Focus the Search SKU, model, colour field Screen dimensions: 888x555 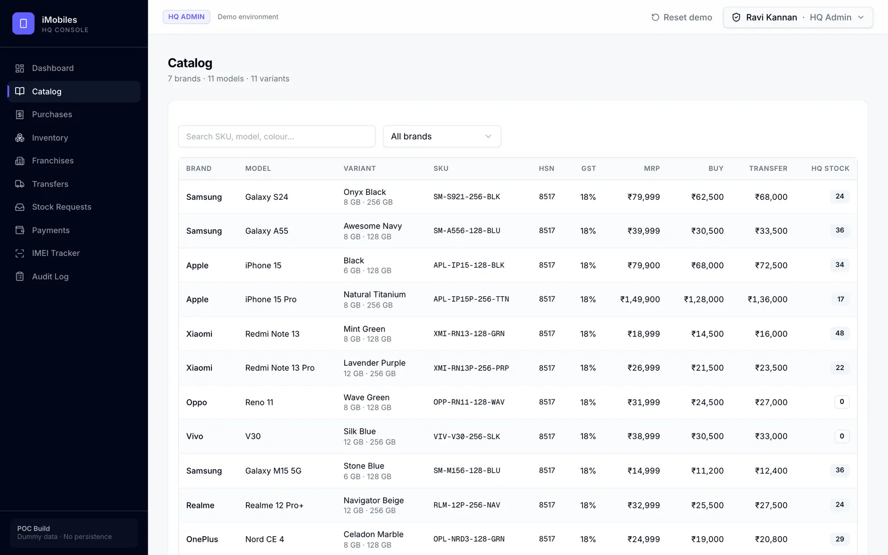tap(276, 137)
